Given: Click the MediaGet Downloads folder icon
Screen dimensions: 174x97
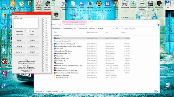Looking at the screenshot, I should coord(55,75).
